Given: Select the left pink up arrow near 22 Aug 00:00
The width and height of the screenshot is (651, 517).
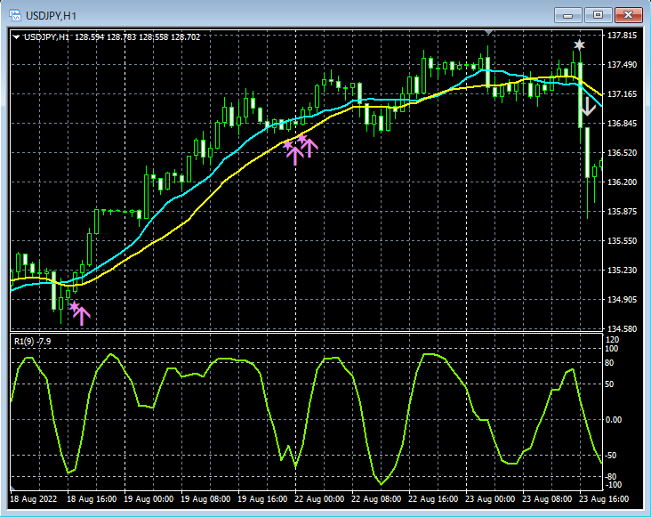Looking at the screenshot, I should (x=294, y=156).
